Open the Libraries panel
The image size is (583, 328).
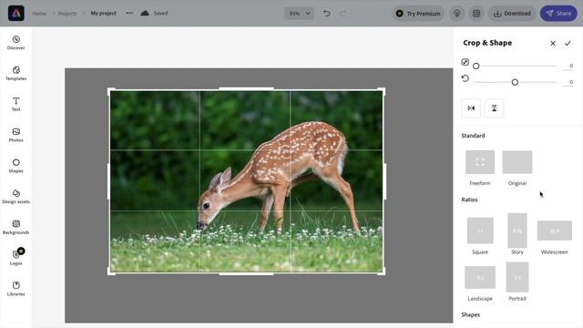click(16, 289)
